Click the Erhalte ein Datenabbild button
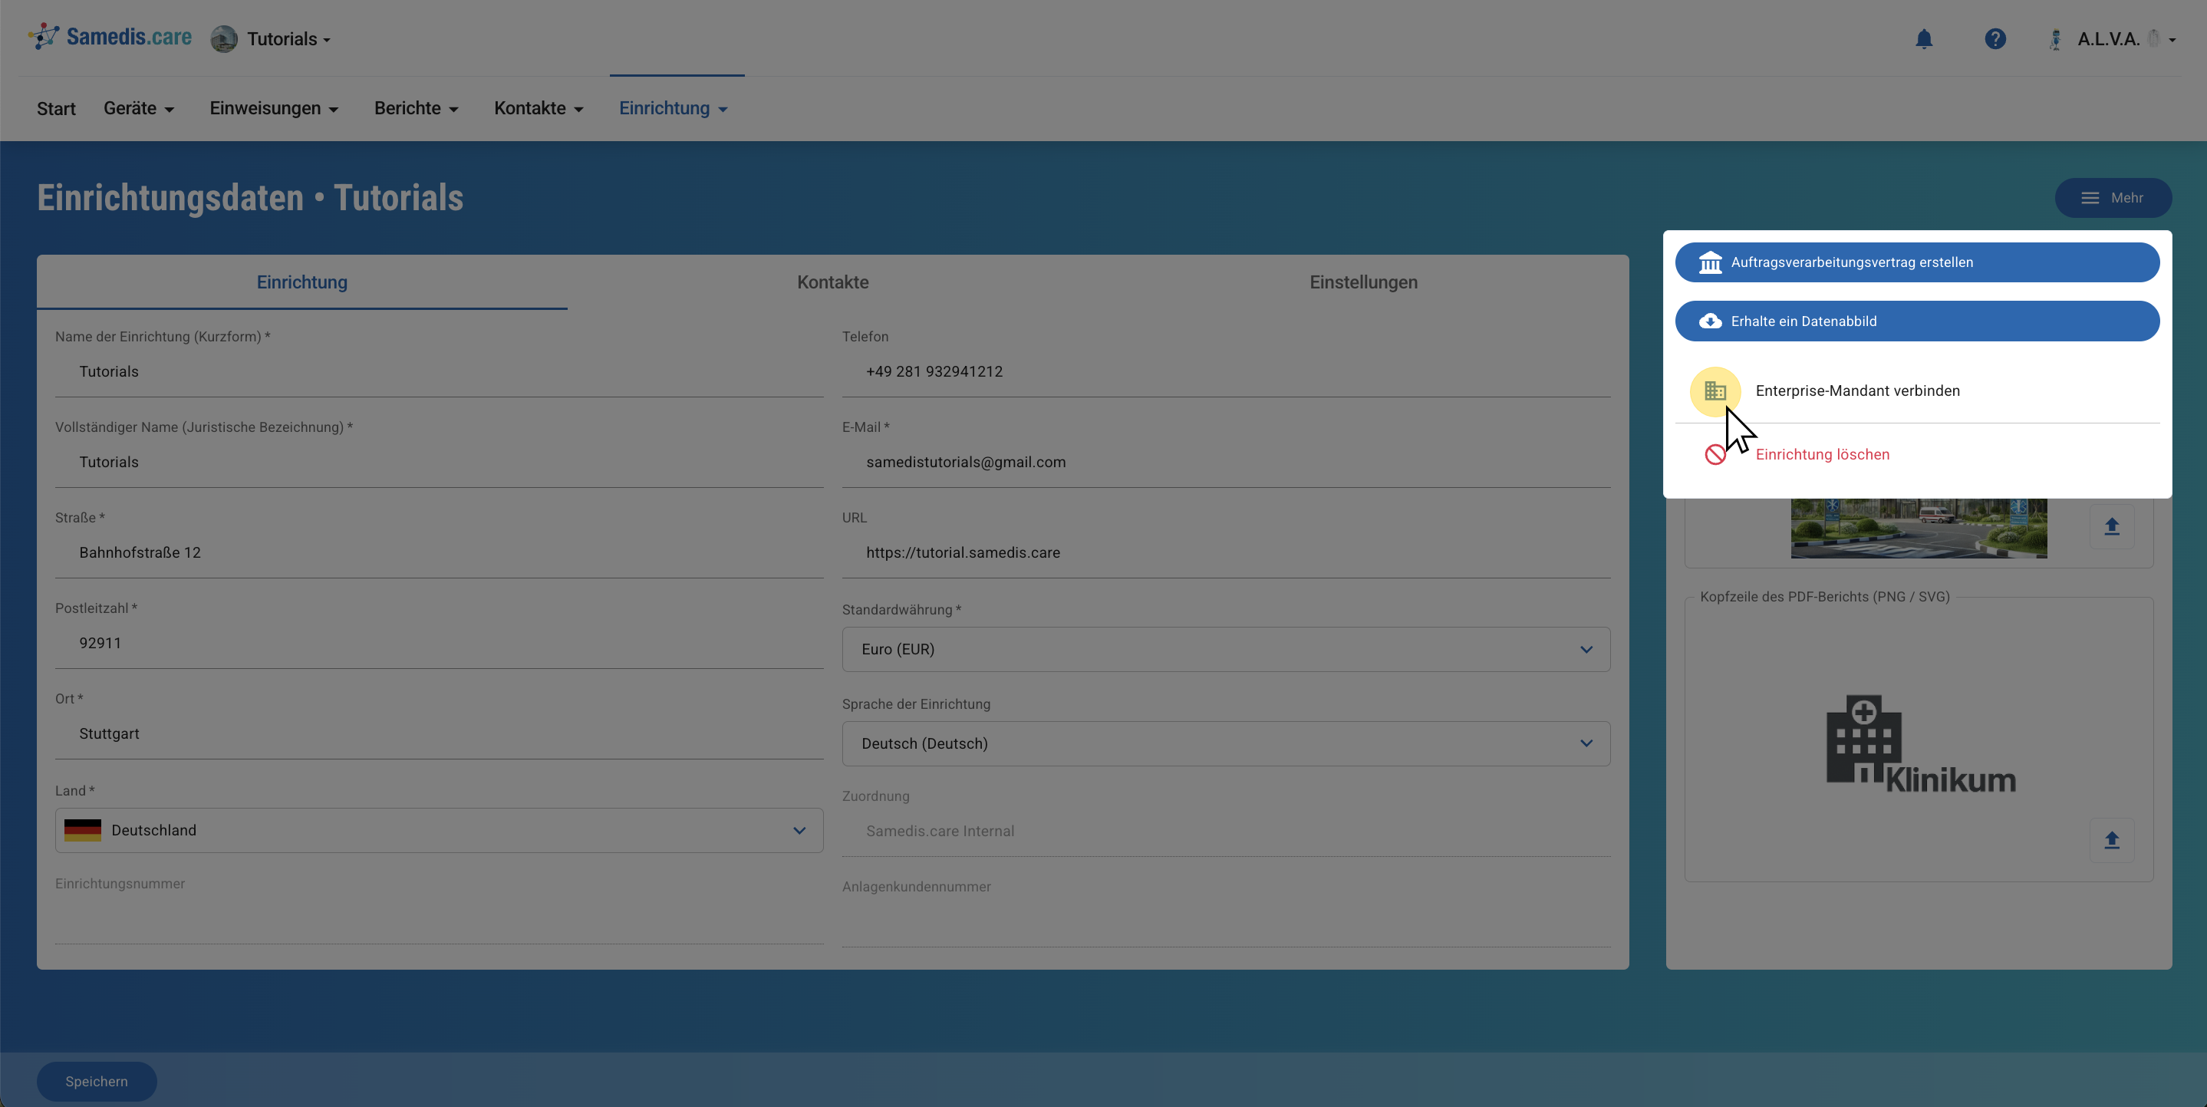Image resolution: width=2207 pixels, height=1107 pixels. [1916, 321]
